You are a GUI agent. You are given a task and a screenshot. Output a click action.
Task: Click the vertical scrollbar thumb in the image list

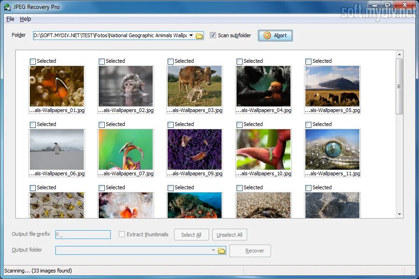399,86
